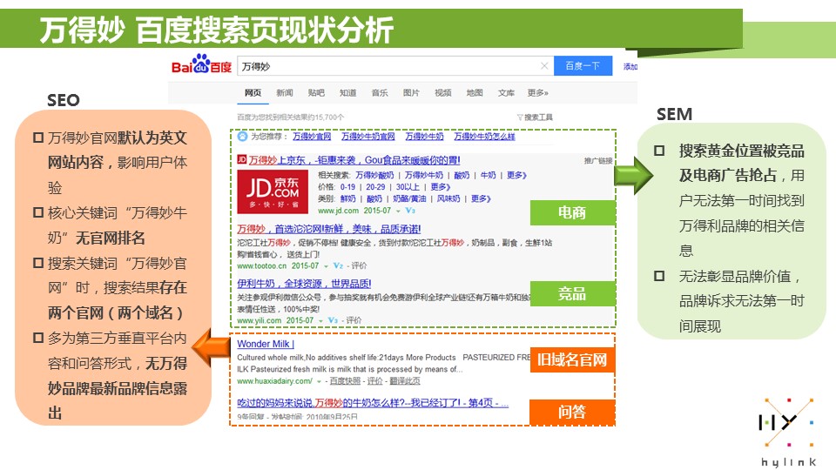Switch to the 新闻 tab
Screen dimensions: 836x470
pos(285,93)
